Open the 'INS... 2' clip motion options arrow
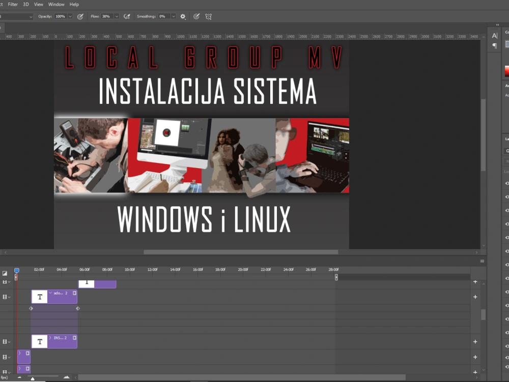Image resolution: width=509 pixels, height=382 pixels. pyautogui.click(x=74, y=338)
